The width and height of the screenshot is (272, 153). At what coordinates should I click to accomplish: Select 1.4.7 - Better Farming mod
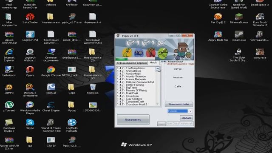[x=130, y=85]
